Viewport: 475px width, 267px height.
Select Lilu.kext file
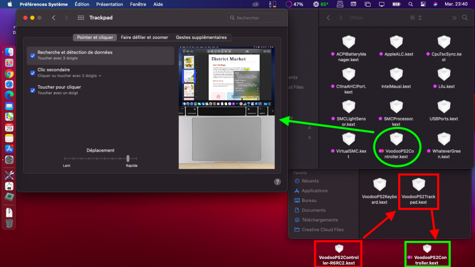coord(444,78)
